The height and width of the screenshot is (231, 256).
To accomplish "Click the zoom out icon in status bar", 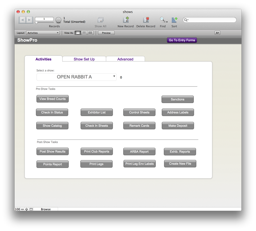I will [22, 209].
